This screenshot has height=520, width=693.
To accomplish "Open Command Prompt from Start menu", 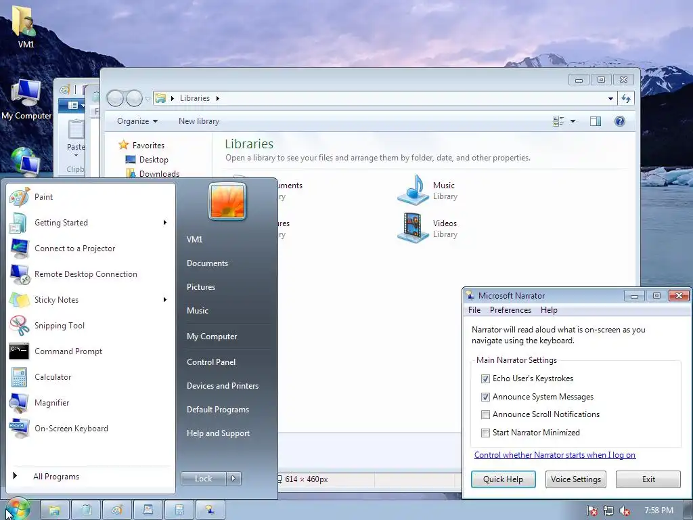I will tap(91, 351).
